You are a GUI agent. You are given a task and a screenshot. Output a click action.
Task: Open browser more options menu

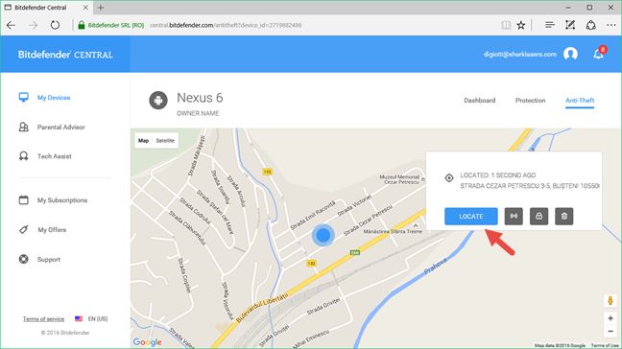pos(611,25)
